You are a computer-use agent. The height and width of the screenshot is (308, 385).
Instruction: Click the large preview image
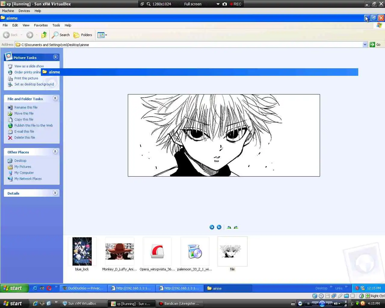(224, 135)
